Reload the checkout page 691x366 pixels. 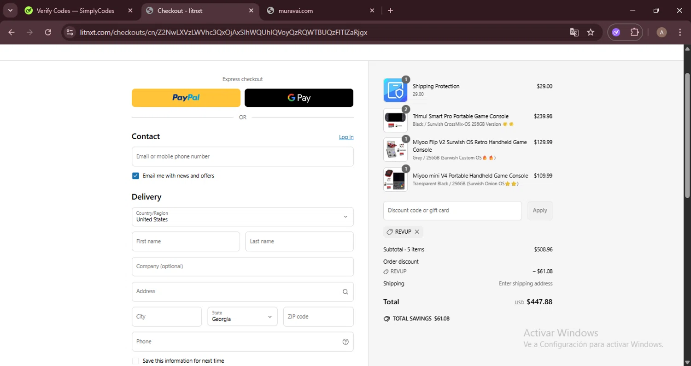48,32
